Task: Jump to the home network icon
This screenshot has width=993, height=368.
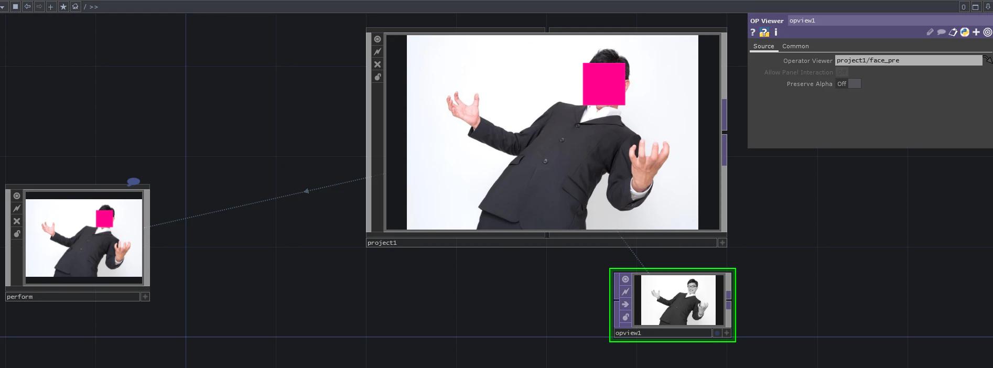Action: 75,7
